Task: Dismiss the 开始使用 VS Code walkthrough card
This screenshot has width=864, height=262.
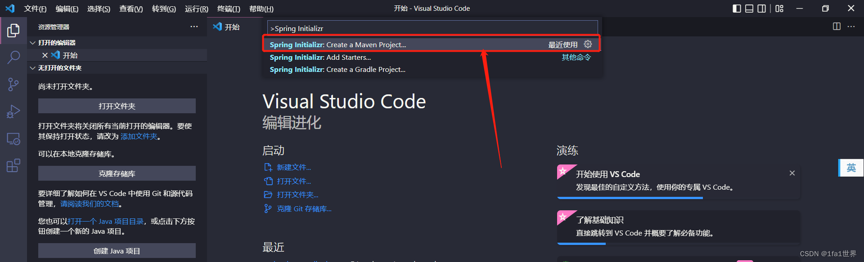Action: pyautogui.click(x=792, y=173)
